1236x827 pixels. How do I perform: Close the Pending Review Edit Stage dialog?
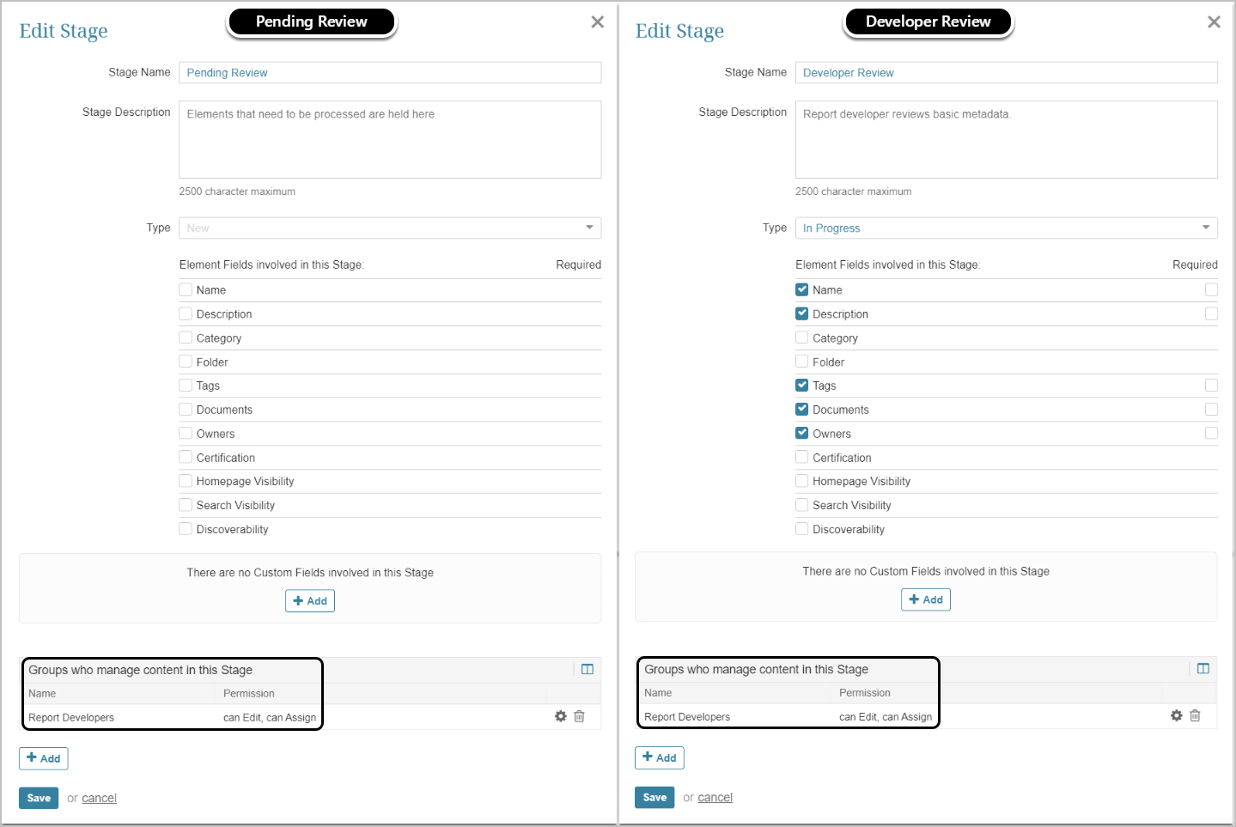point(598,22)
